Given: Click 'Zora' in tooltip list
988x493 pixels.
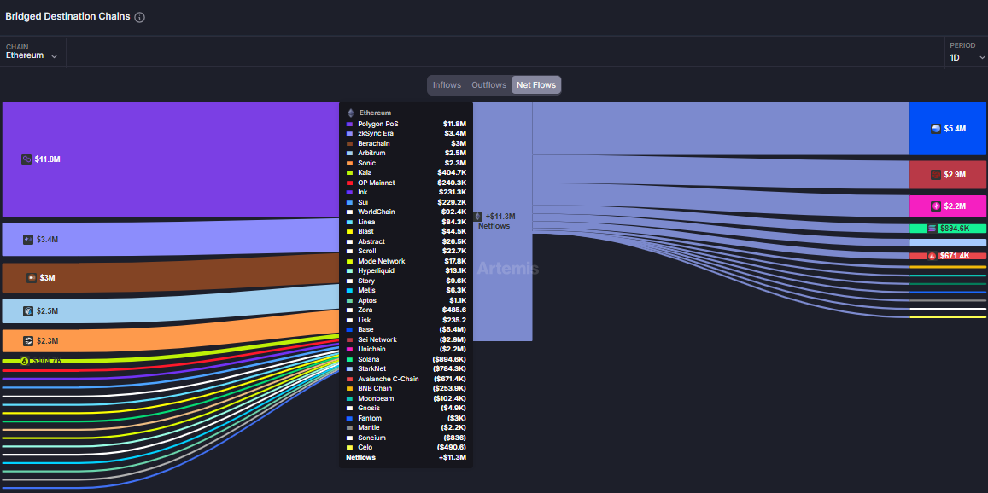Looking at the screenshot, I should point(365,310).
